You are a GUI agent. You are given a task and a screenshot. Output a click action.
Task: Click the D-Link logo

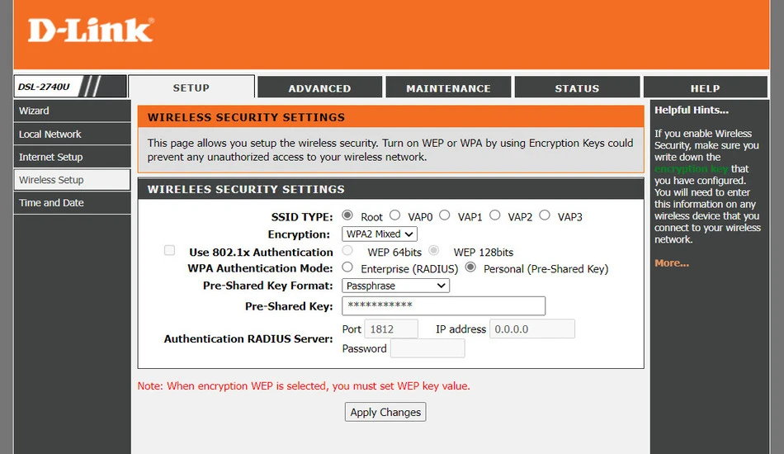(91, 30)
